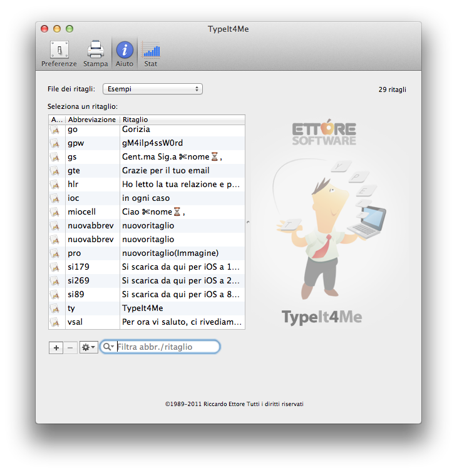Select the 'Ciao nome' clipping text

[153, 212]
